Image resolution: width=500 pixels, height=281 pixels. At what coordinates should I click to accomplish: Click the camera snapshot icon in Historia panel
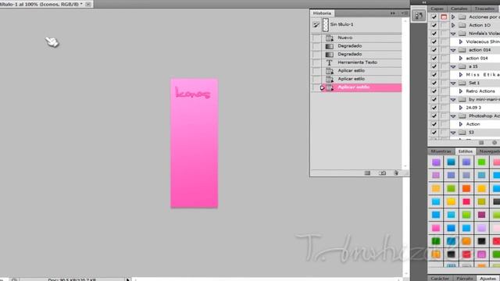tap(382, 173)
